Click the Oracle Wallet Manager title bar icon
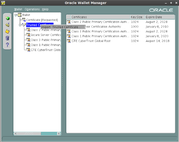Image resolution: width=179 pixels, height=142 pixels. point(3,3)
